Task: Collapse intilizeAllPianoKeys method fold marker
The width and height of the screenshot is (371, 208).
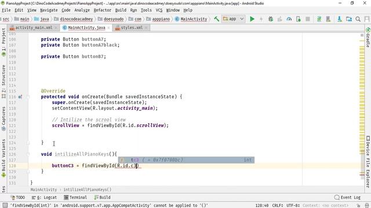Action: 28,154
